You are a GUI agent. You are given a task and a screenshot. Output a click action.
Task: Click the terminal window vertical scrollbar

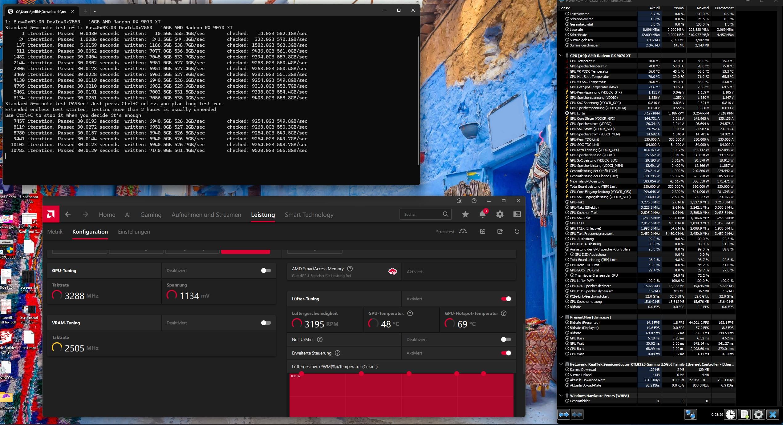tap(418, 101)
